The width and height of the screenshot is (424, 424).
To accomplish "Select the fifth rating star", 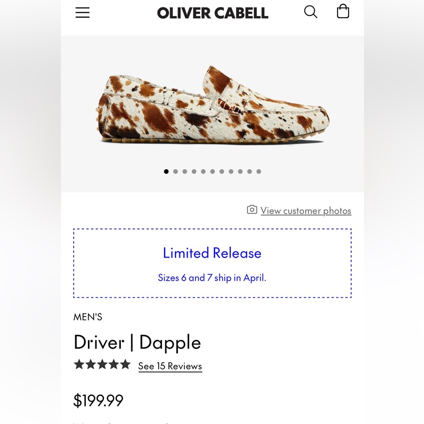I will pos(124,364).
